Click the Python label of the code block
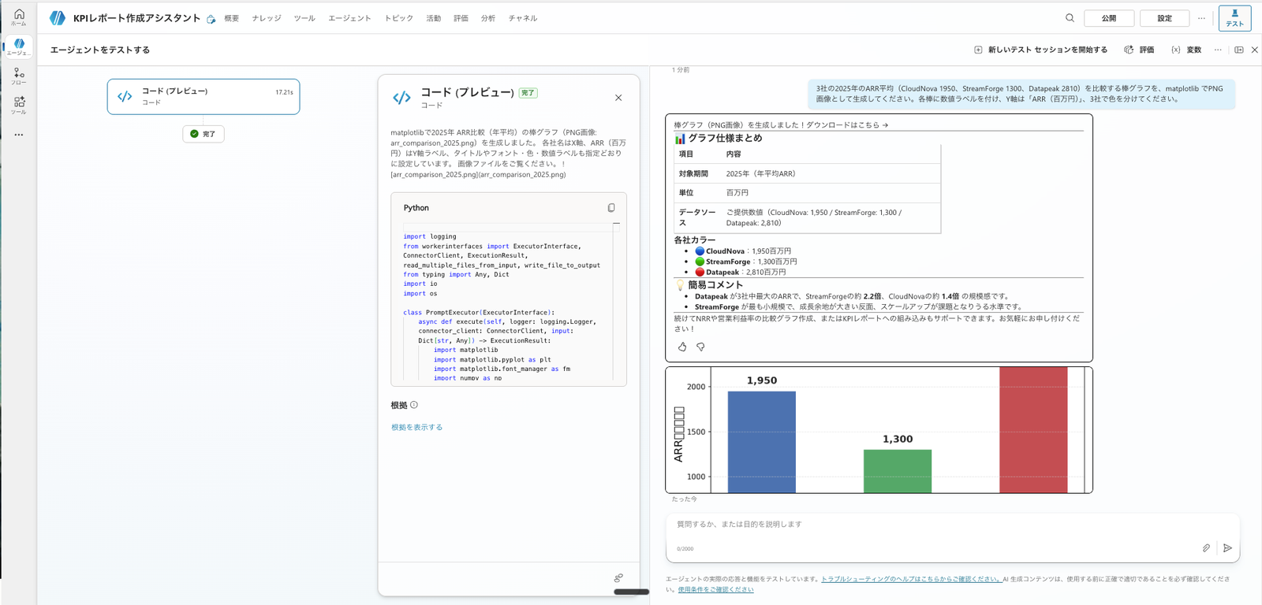 click(416, 208)
